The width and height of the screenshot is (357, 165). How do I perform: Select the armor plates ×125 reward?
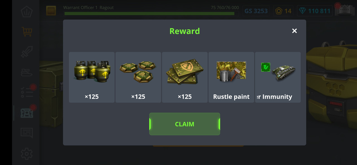[185, 77]
